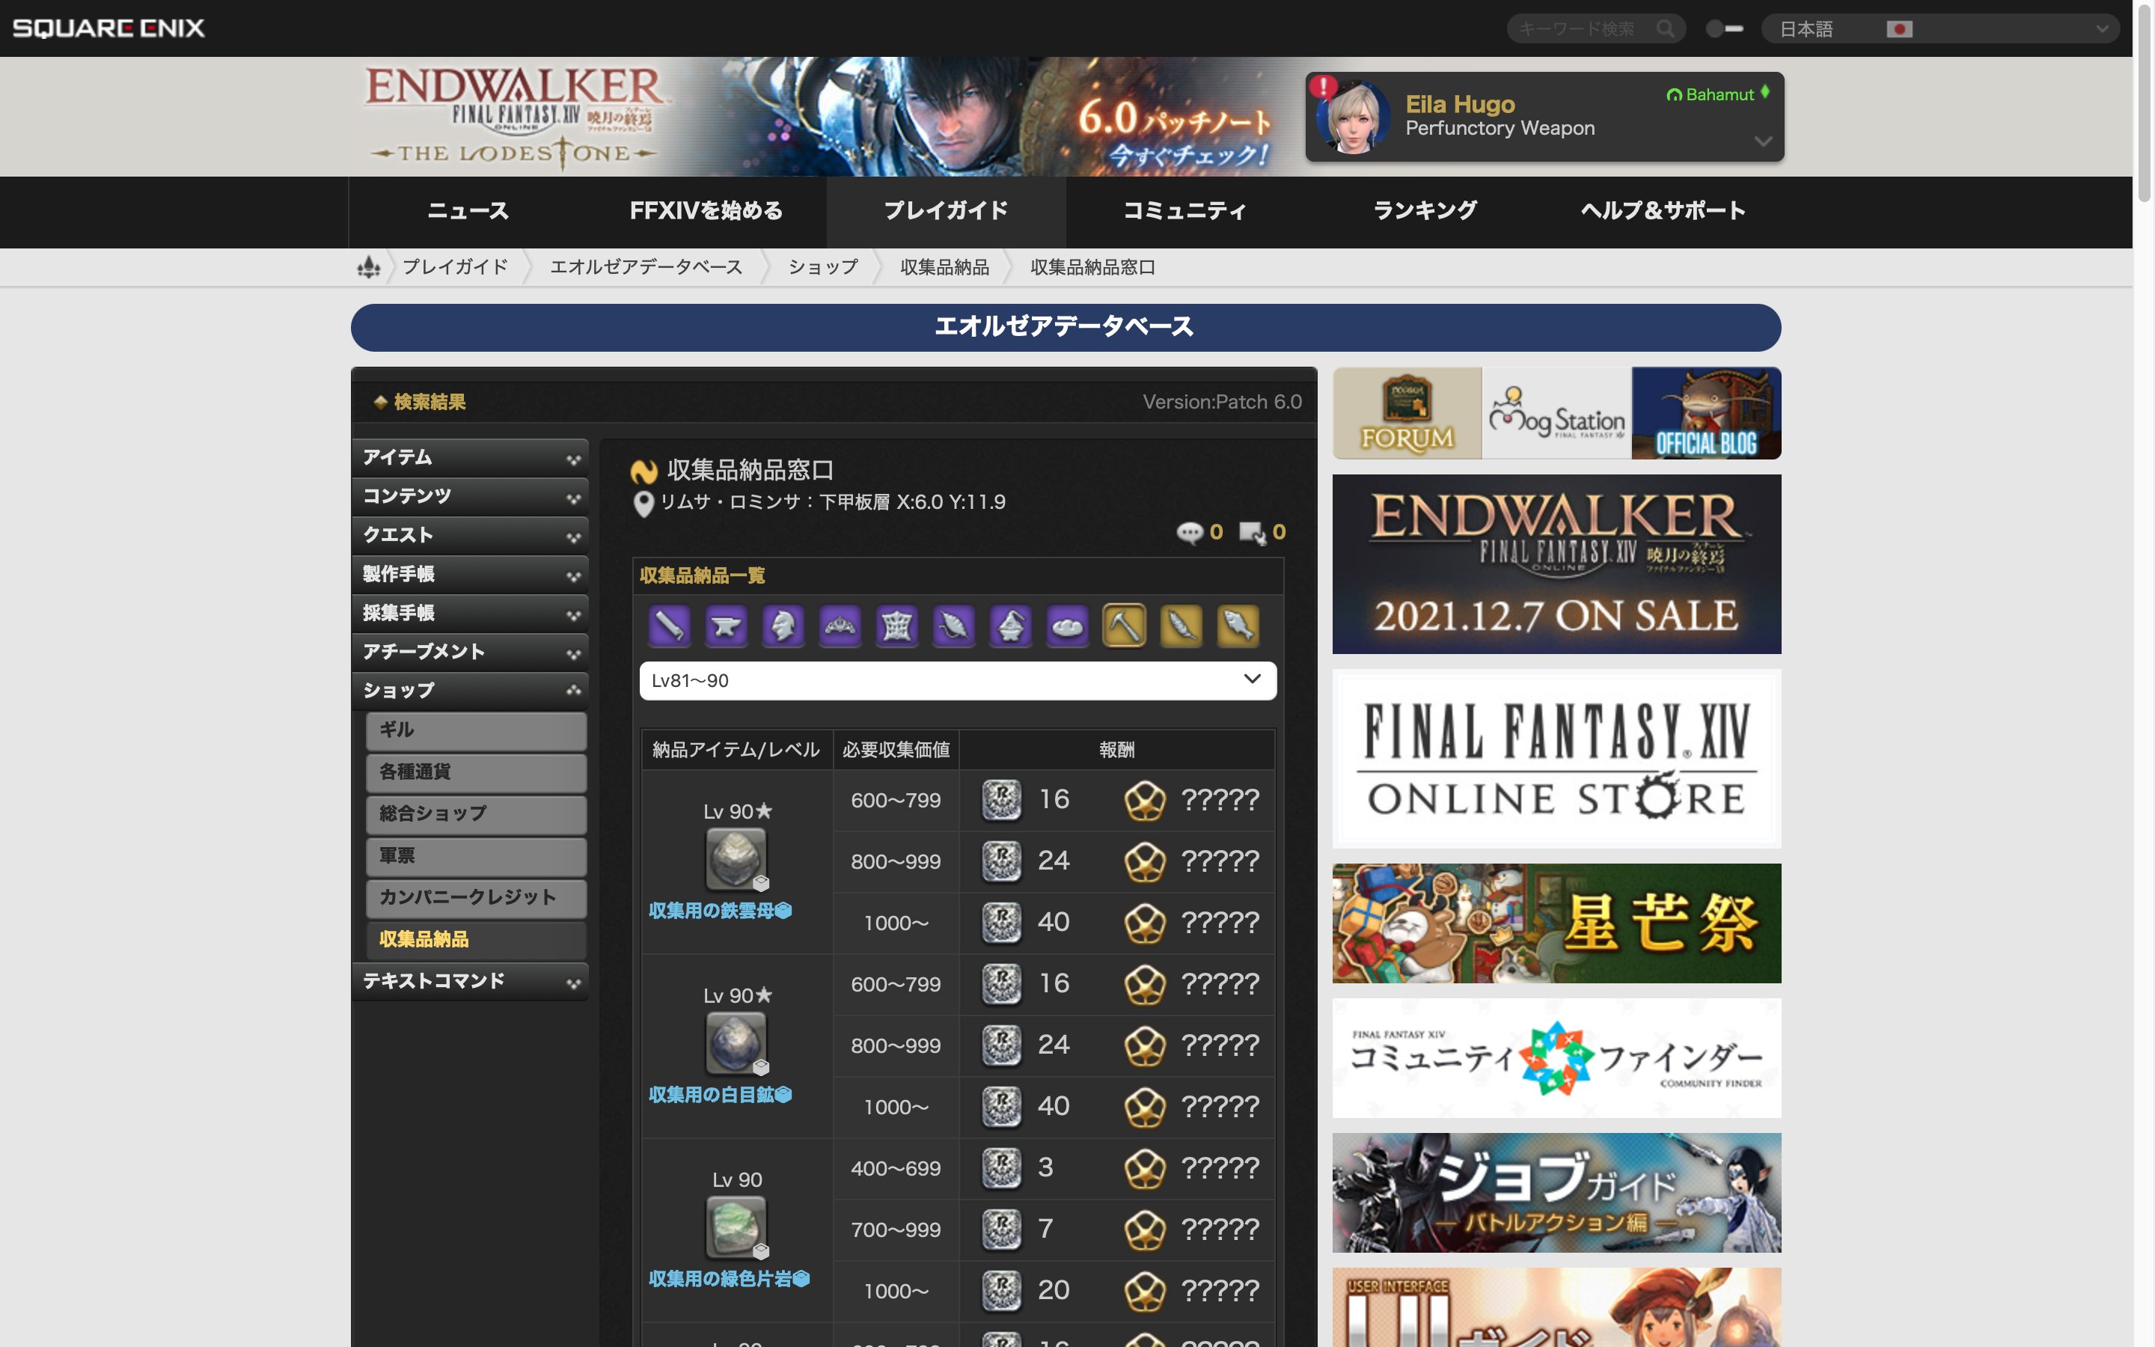Click the 収集用の白目鉱 item icon
The width and height of the screenshot is (2155, 1347).
click(x=736, y=1043)
